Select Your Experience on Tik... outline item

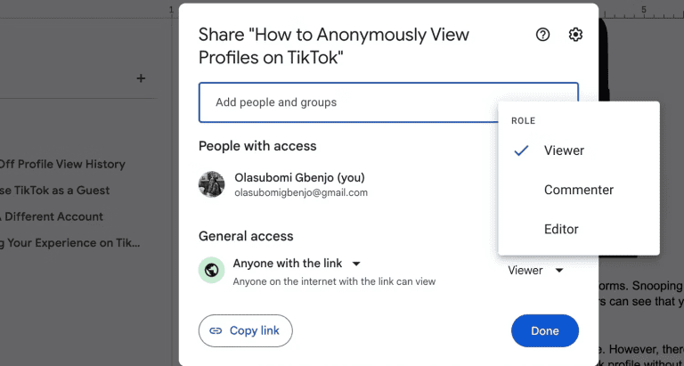(x=69, y=243)
